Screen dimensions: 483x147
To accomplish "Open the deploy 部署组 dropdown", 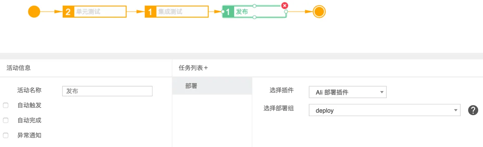I will pyautogui.click(x=385, y=110).
